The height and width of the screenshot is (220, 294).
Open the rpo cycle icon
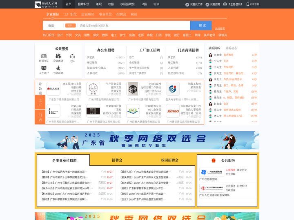pyautogui.click(x=72, y=56)
